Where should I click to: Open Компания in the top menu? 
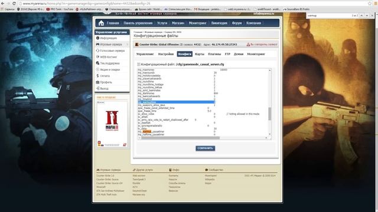coord(253,23)
